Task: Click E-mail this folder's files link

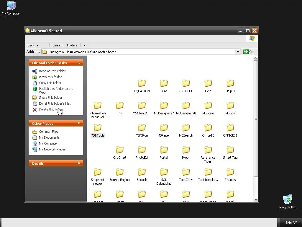Action: [55, 103]
